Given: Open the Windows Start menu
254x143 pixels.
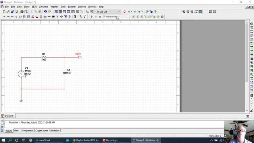Looking at the screenshot, I should 3,140.
